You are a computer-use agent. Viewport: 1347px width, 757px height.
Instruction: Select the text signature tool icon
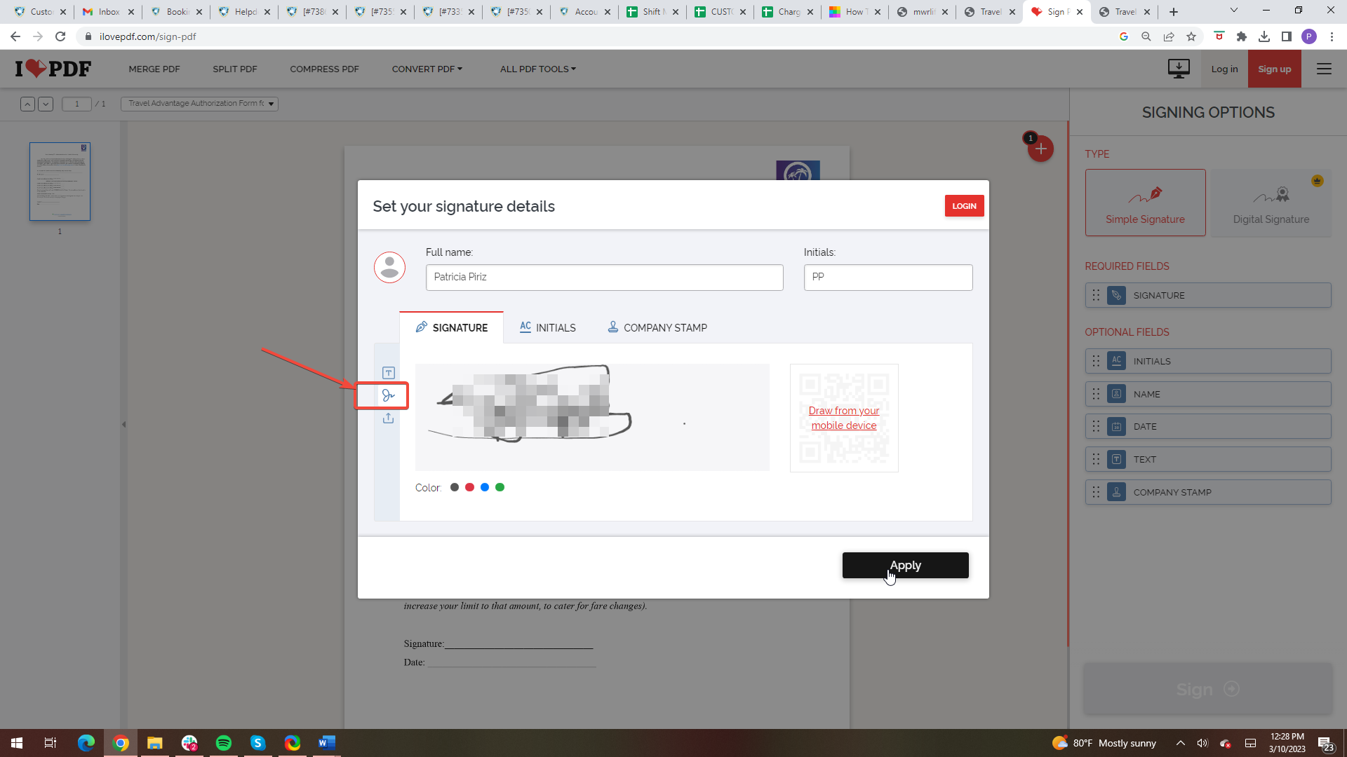(388, 373)
